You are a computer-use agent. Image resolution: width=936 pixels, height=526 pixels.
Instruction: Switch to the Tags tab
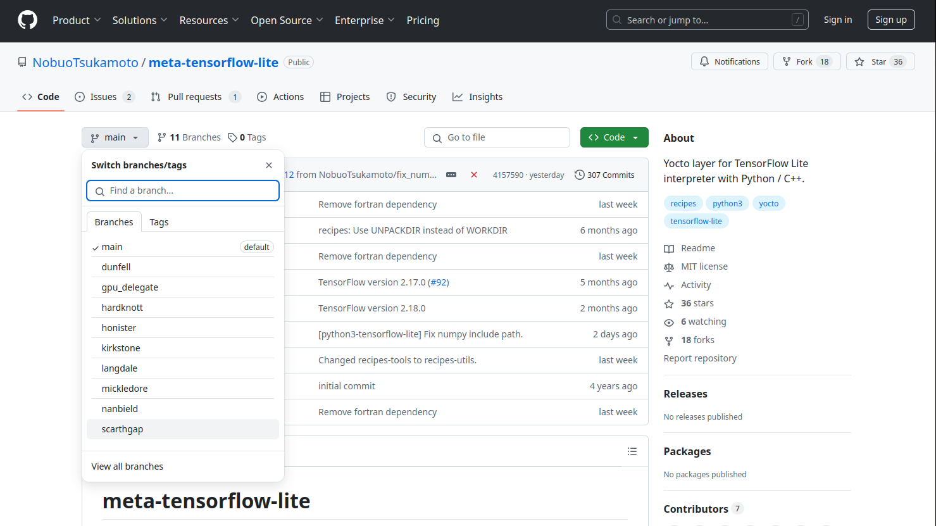pos(159,222)
